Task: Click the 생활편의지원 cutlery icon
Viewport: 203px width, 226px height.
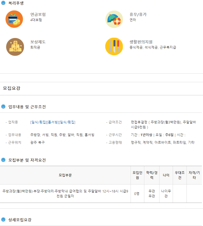Action: [x=114, y=46]
